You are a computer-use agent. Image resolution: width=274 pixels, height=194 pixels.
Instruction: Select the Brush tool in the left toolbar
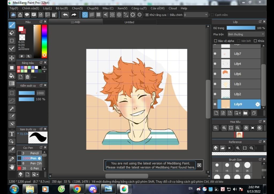pos(12,25)
